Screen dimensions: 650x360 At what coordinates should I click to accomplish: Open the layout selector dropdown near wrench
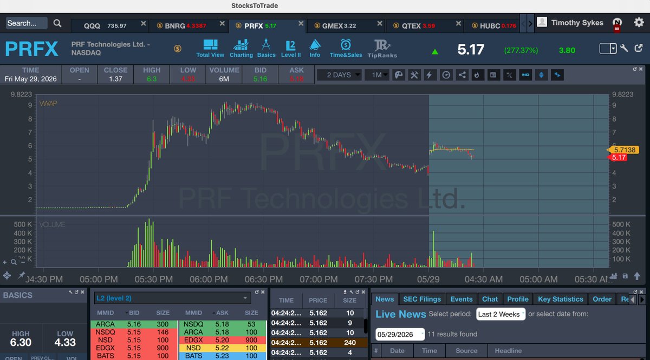pos(608,49)
